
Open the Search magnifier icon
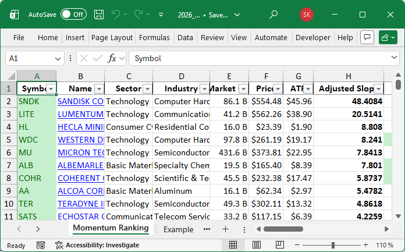(x=273, y=14)
